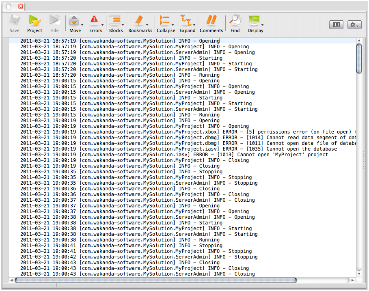The width and height of the screenshot is (369, 291).
Task: Click the Collapse toolbar icon
Action: coord(164,20)
